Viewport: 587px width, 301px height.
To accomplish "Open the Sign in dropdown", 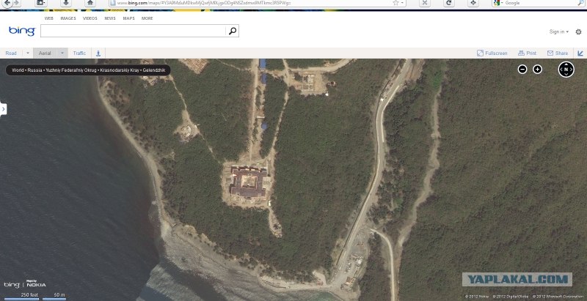I will [x=559, y=31].
